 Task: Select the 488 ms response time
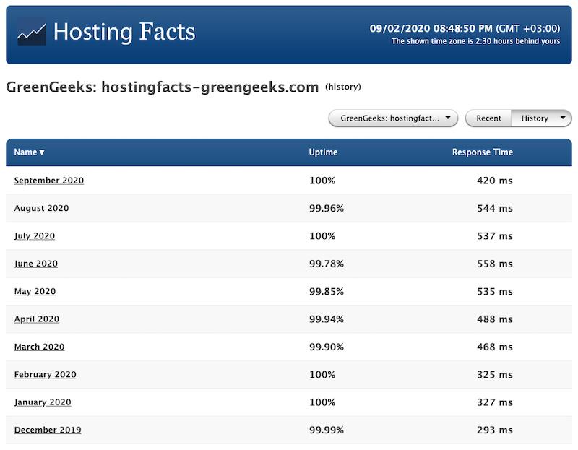(495, 319)
